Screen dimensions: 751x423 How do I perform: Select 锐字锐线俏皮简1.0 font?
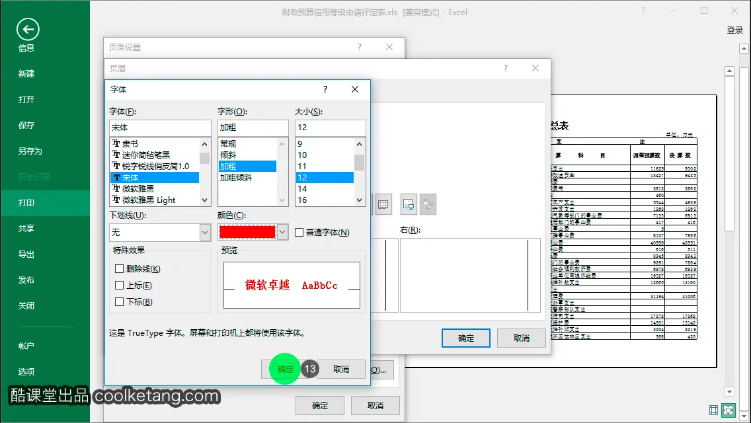point(155,167)
